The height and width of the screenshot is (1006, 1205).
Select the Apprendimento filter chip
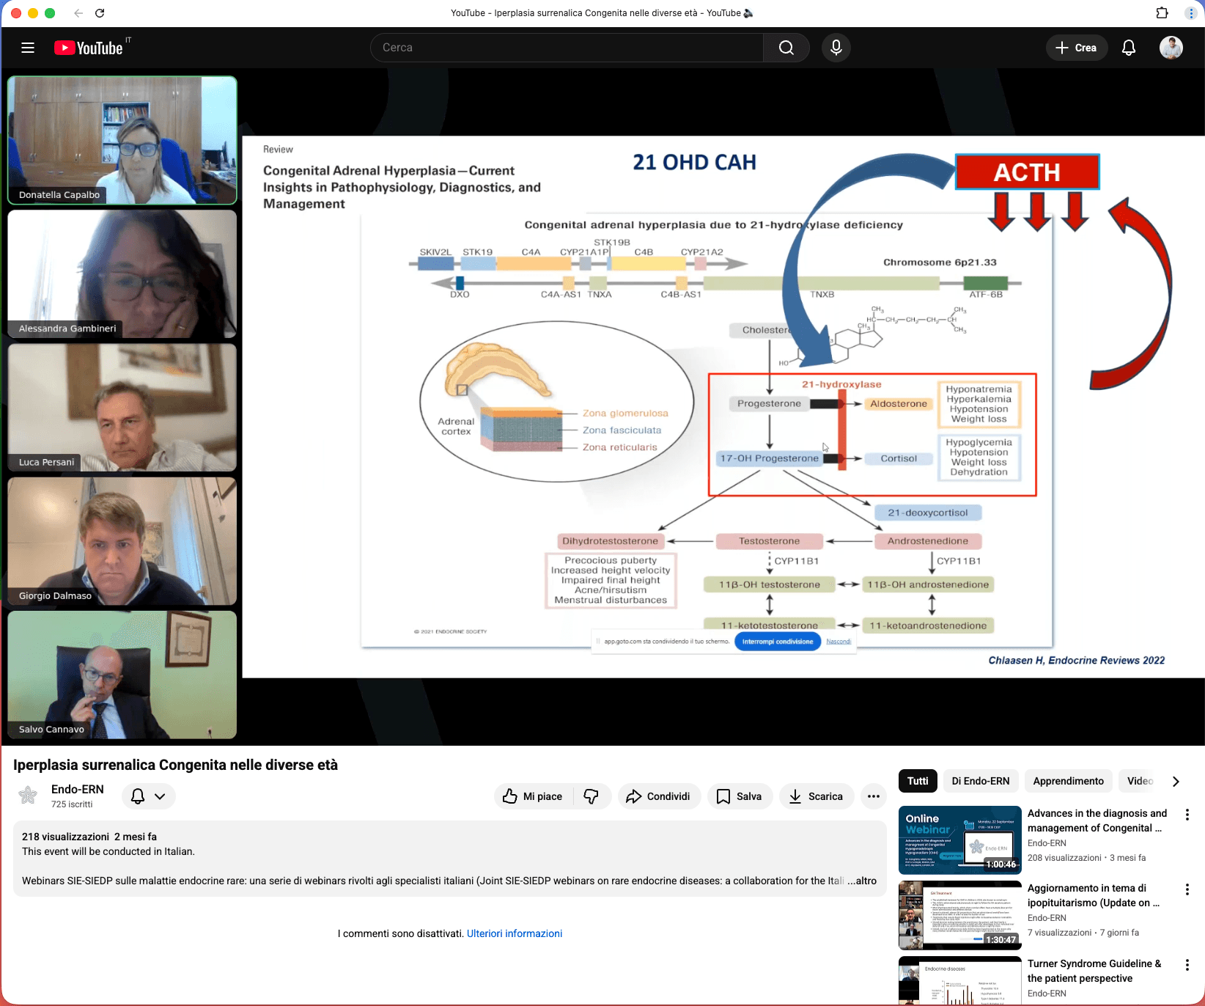pos(1068,781)
